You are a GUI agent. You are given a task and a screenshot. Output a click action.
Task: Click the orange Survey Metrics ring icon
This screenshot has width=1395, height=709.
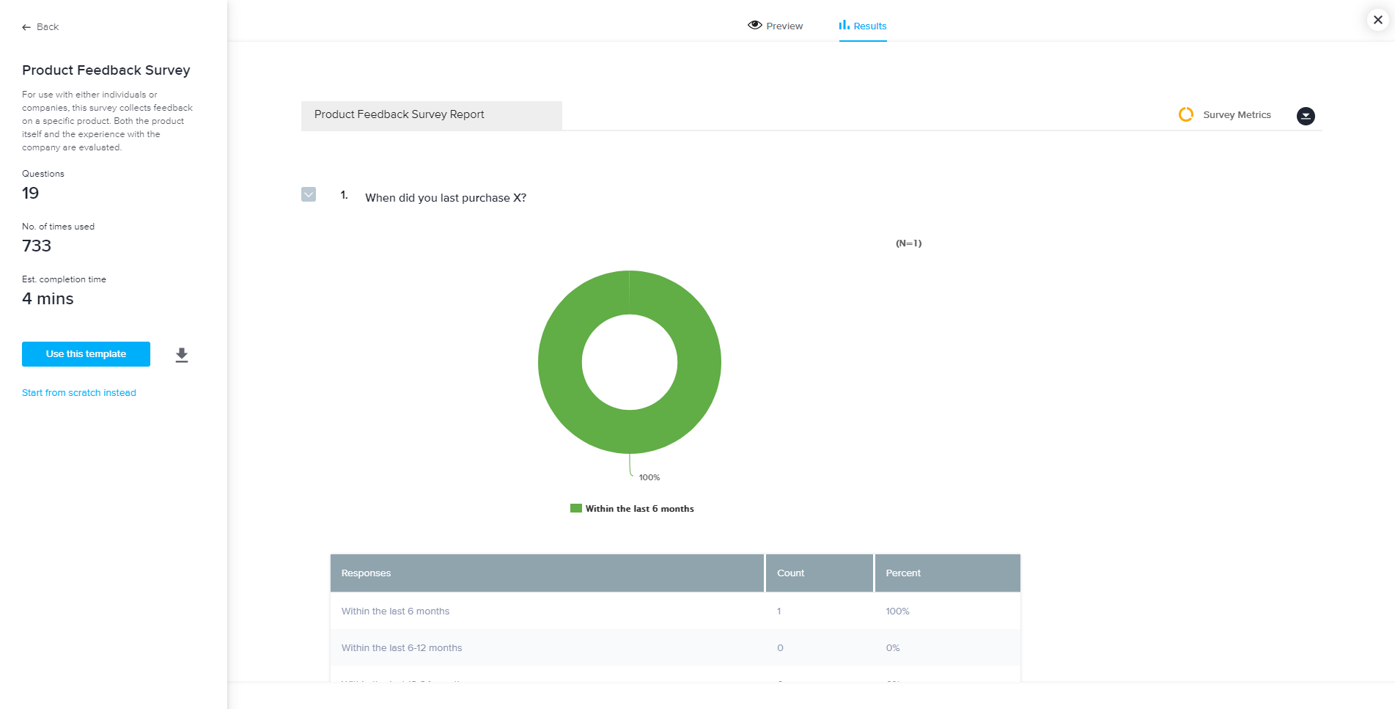pyautogui.click(x=1185, y=114)
